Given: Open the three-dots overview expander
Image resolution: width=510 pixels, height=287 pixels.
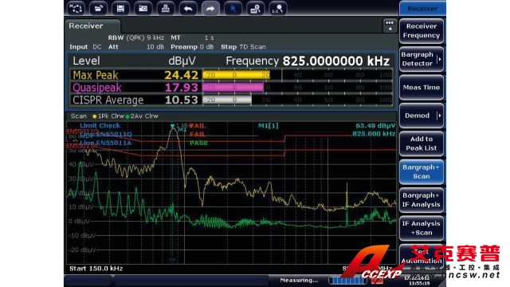Looking at the screenshot, I should (390, 26).
